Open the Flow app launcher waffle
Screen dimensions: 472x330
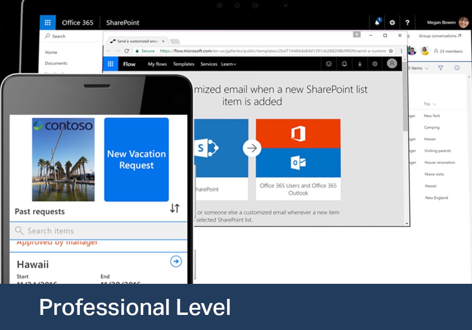(110, 64)
